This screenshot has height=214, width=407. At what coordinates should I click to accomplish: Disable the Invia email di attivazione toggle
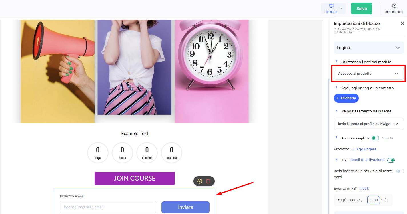pos(391,160)
